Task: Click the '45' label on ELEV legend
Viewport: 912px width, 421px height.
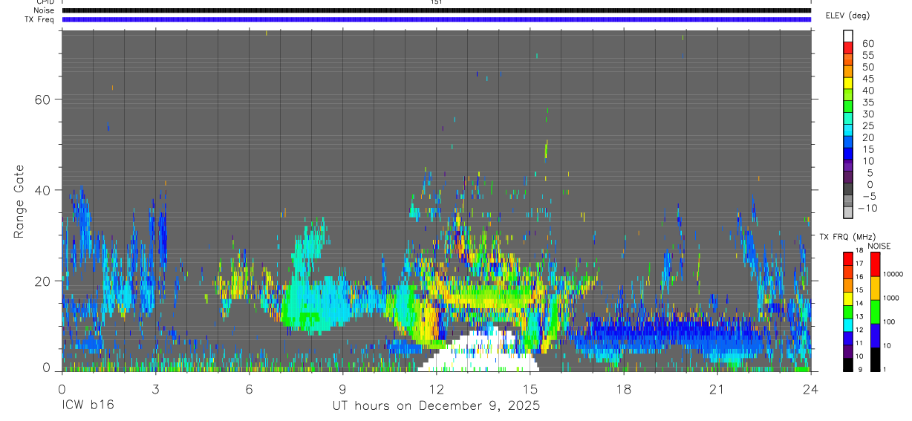Action: click(x=868, y=79)
